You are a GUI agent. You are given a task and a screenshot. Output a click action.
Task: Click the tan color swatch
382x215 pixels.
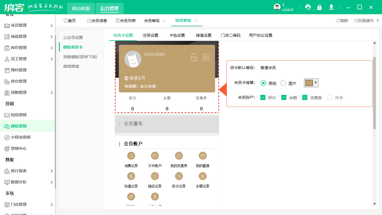coord(309,83)
